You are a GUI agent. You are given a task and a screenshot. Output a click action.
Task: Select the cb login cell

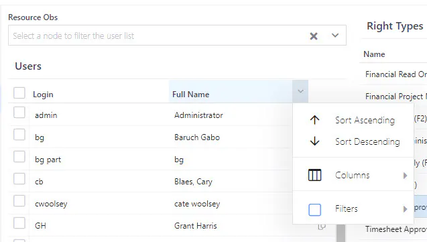[39, 182]
